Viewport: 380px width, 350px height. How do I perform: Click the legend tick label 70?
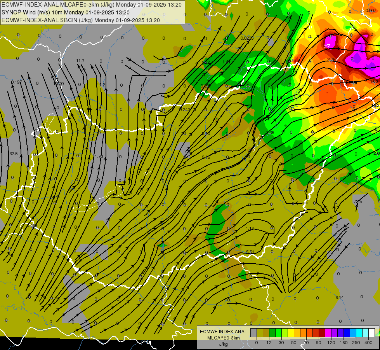point(306,343)
